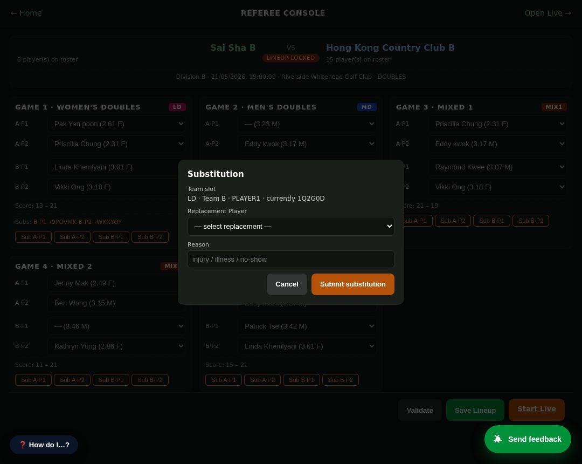This screenshot has width=582, height=464.
Task: Submit the substitution
Action: click(352, 284)
